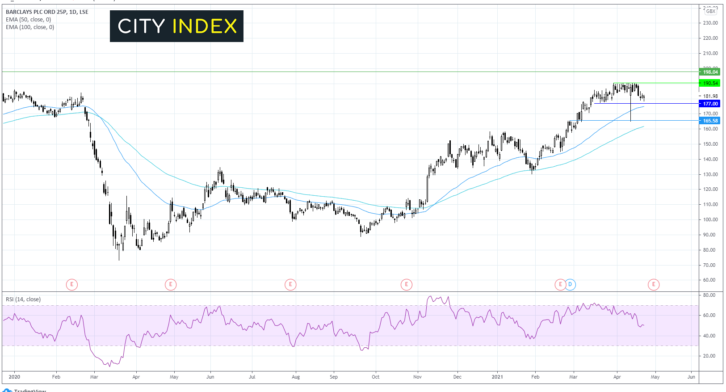Open the blue dividend D marker
The height and width of the screenshot is (392, 726).
(570, 284)
